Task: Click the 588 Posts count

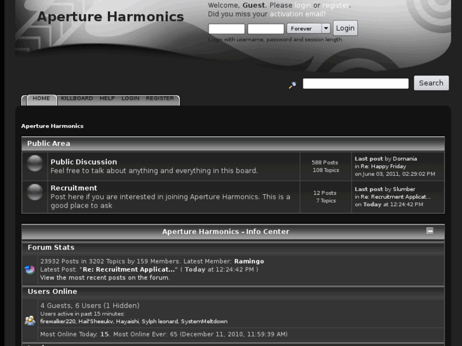Action: (325, 163)
